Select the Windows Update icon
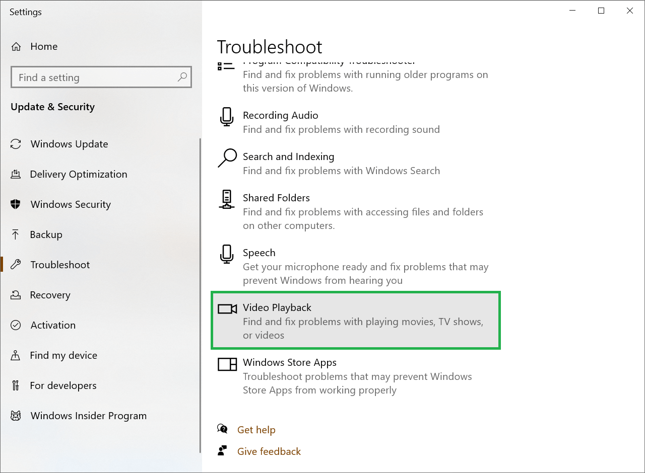This screenshot has height=473, width=645. [x=16, y=144]
